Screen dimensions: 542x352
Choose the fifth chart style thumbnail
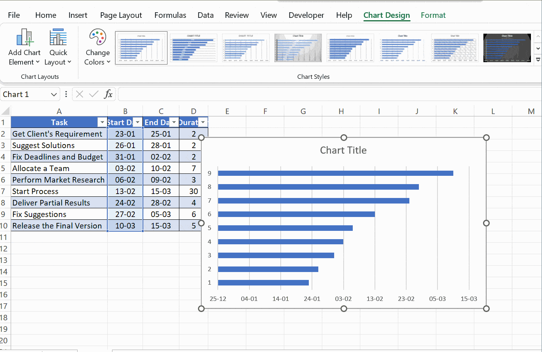[x=350, y=48]
